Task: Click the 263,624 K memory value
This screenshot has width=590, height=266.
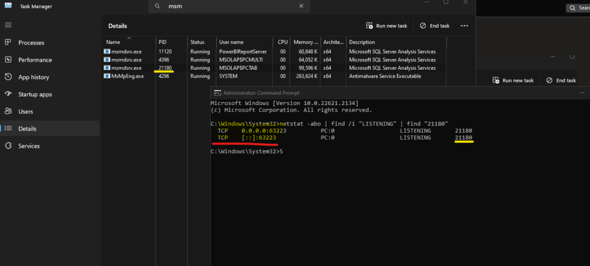Action: pos(308,76)
